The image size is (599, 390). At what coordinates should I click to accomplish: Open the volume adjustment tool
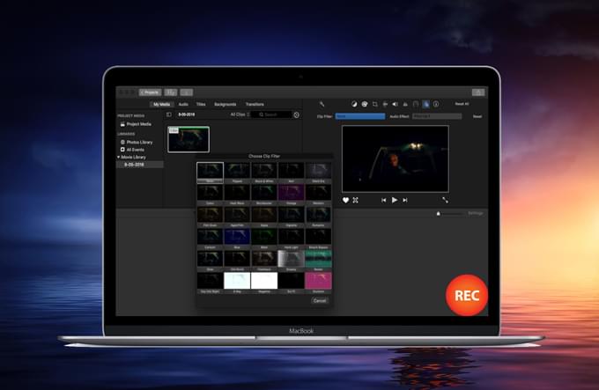(x=395, y=104)
